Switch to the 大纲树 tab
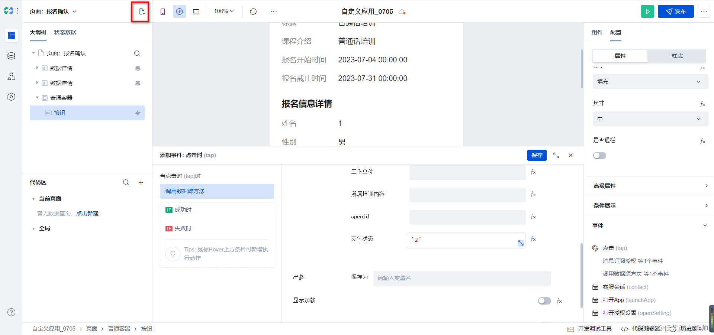The height and width of the screenshot is (335, 714). [38, 32]
